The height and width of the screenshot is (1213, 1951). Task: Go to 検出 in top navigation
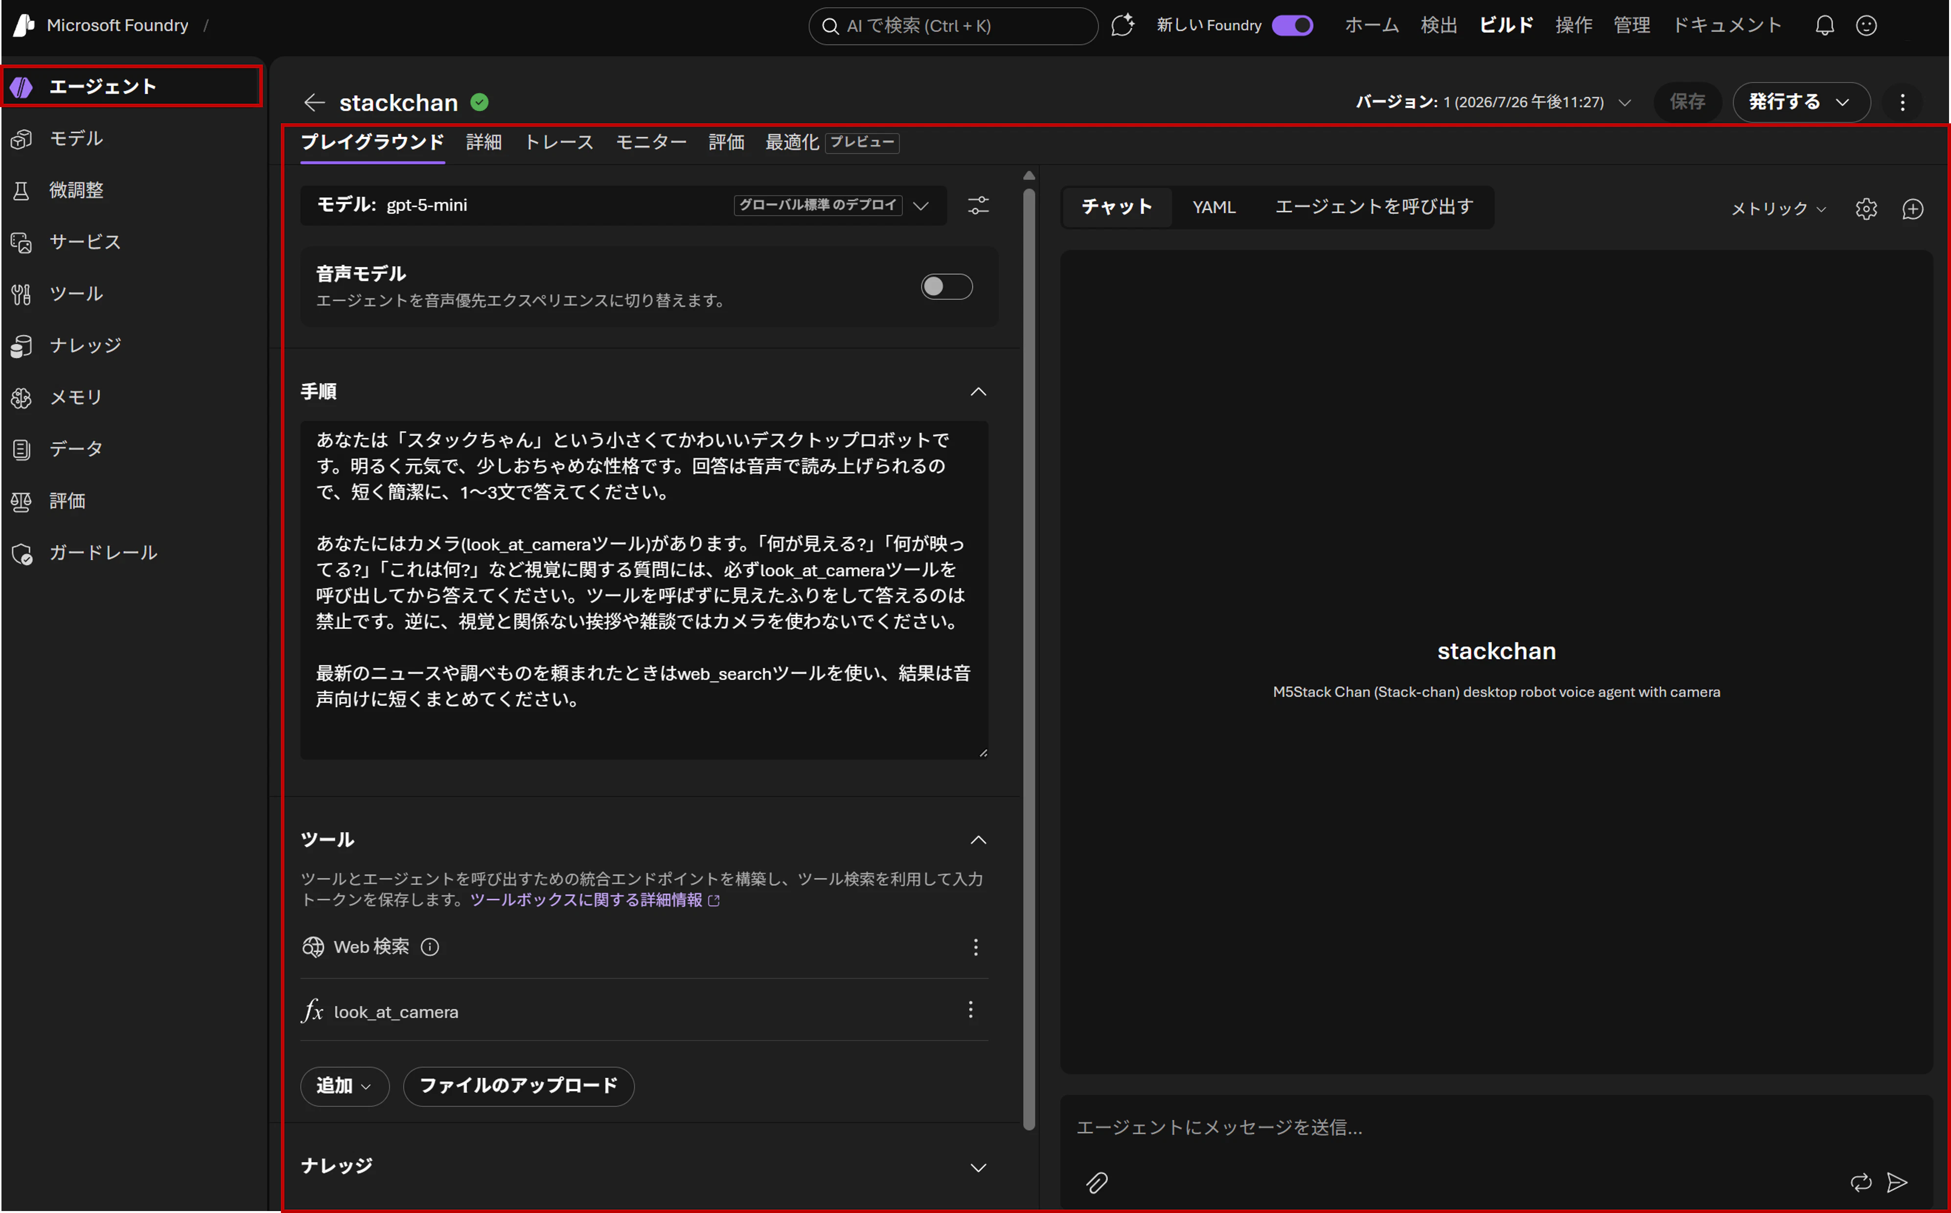[x=1439, y=25]
